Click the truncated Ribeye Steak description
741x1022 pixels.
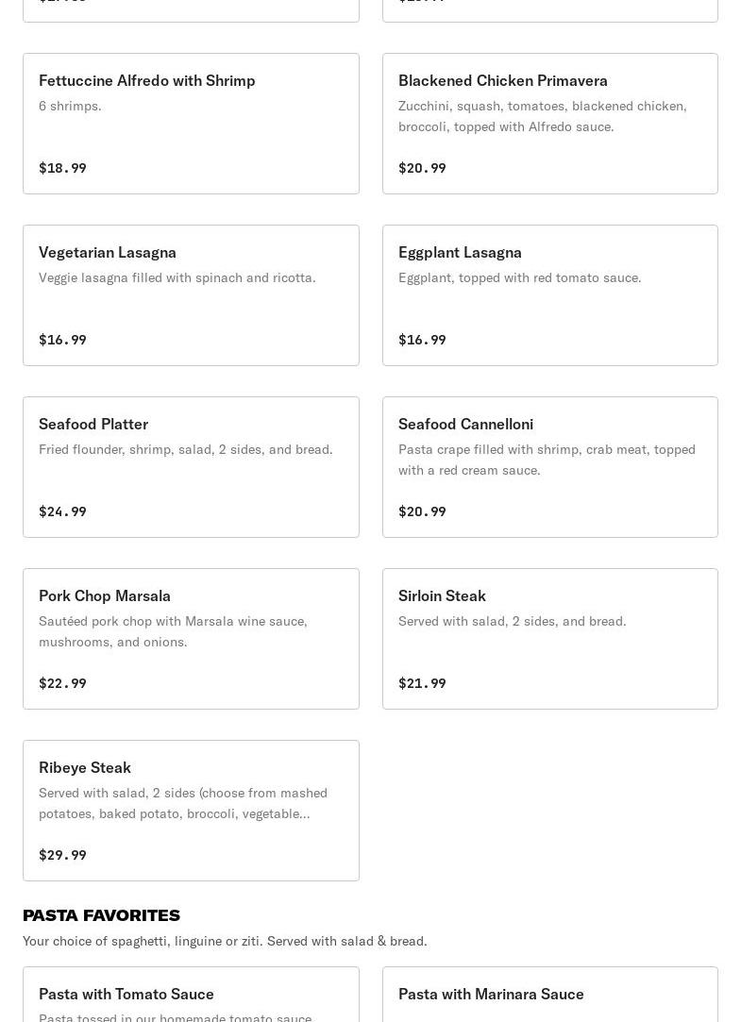tap(183, 803)
